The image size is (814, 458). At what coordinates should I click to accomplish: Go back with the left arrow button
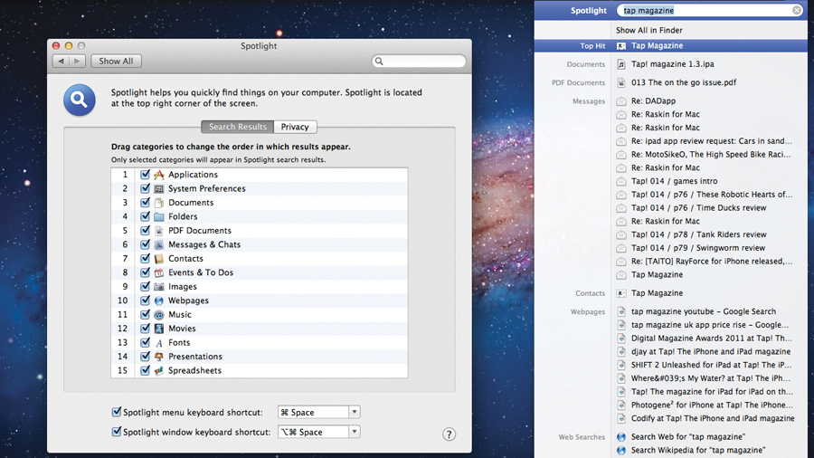tap(62, 62)
